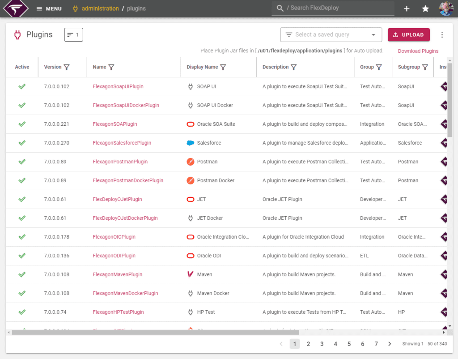The image size is (458, 359).
Task: Toggle Active status for FlexagonSoapUIPlugin
Action: (21, 86)
